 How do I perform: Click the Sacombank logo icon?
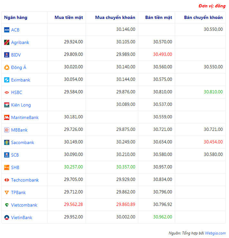(6, 142)
